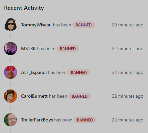Screen dimensions: 148x133
Task: Click the TrailerParkBoys glasses avatar
Action: 11,120
